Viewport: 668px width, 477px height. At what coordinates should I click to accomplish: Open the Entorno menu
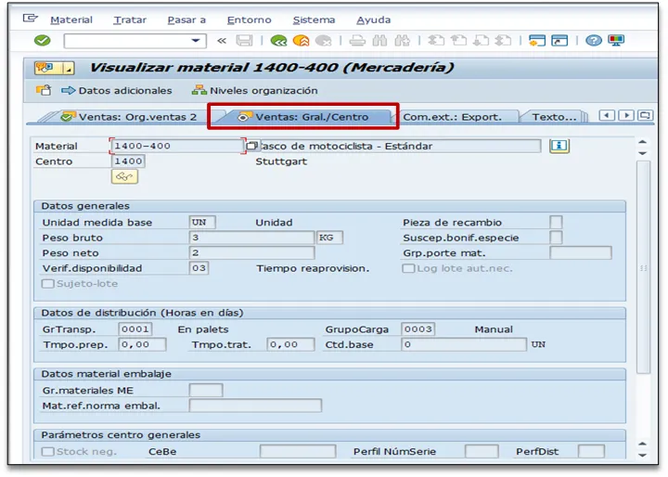pos(250,20)
